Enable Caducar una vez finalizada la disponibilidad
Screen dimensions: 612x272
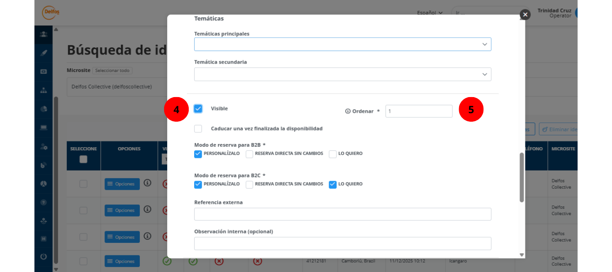tap(198, 129)
